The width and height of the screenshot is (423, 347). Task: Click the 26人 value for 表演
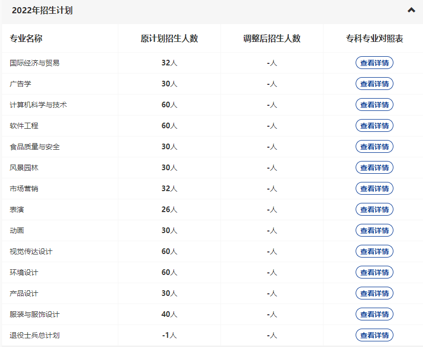tap(169, 210)
